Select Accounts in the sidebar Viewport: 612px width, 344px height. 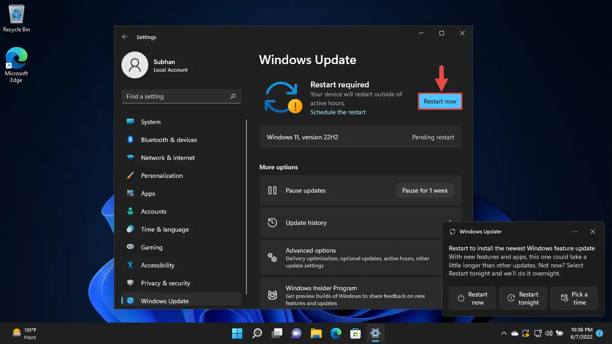[x=181, y=211]
